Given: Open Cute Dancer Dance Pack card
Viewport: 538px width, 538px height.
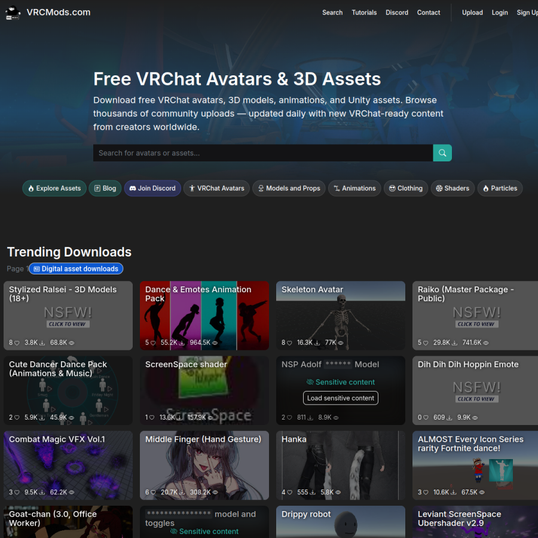Looking at the screenshot, I should [x=68, y=390].
